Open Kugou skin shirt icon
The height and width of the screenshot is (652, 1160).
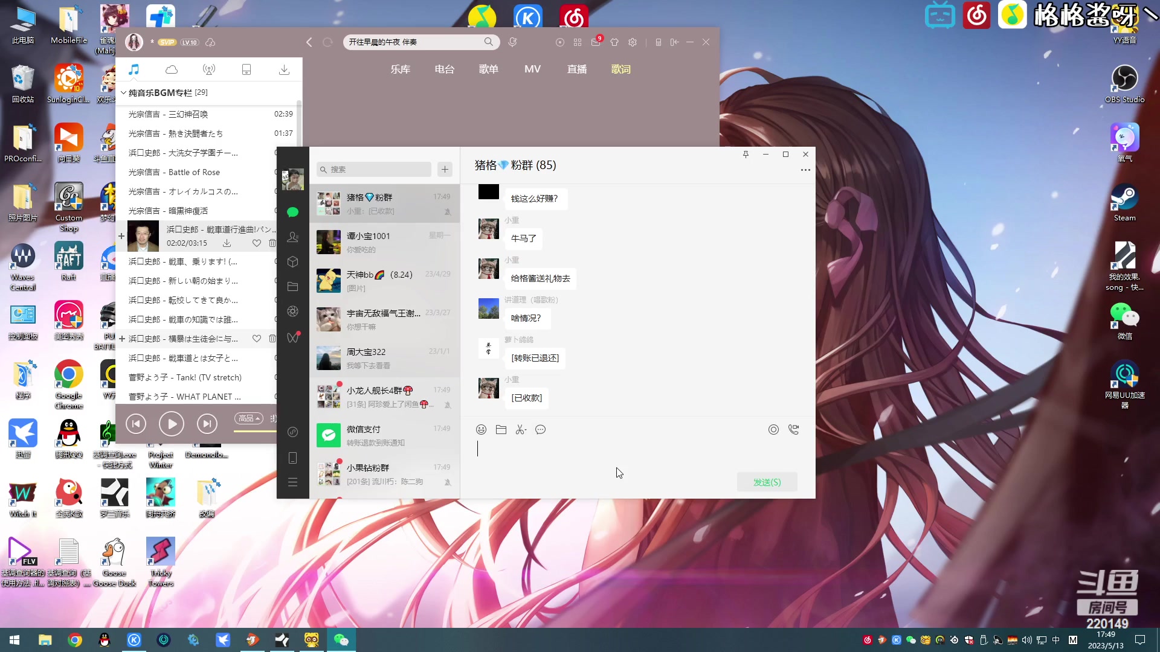614,42
